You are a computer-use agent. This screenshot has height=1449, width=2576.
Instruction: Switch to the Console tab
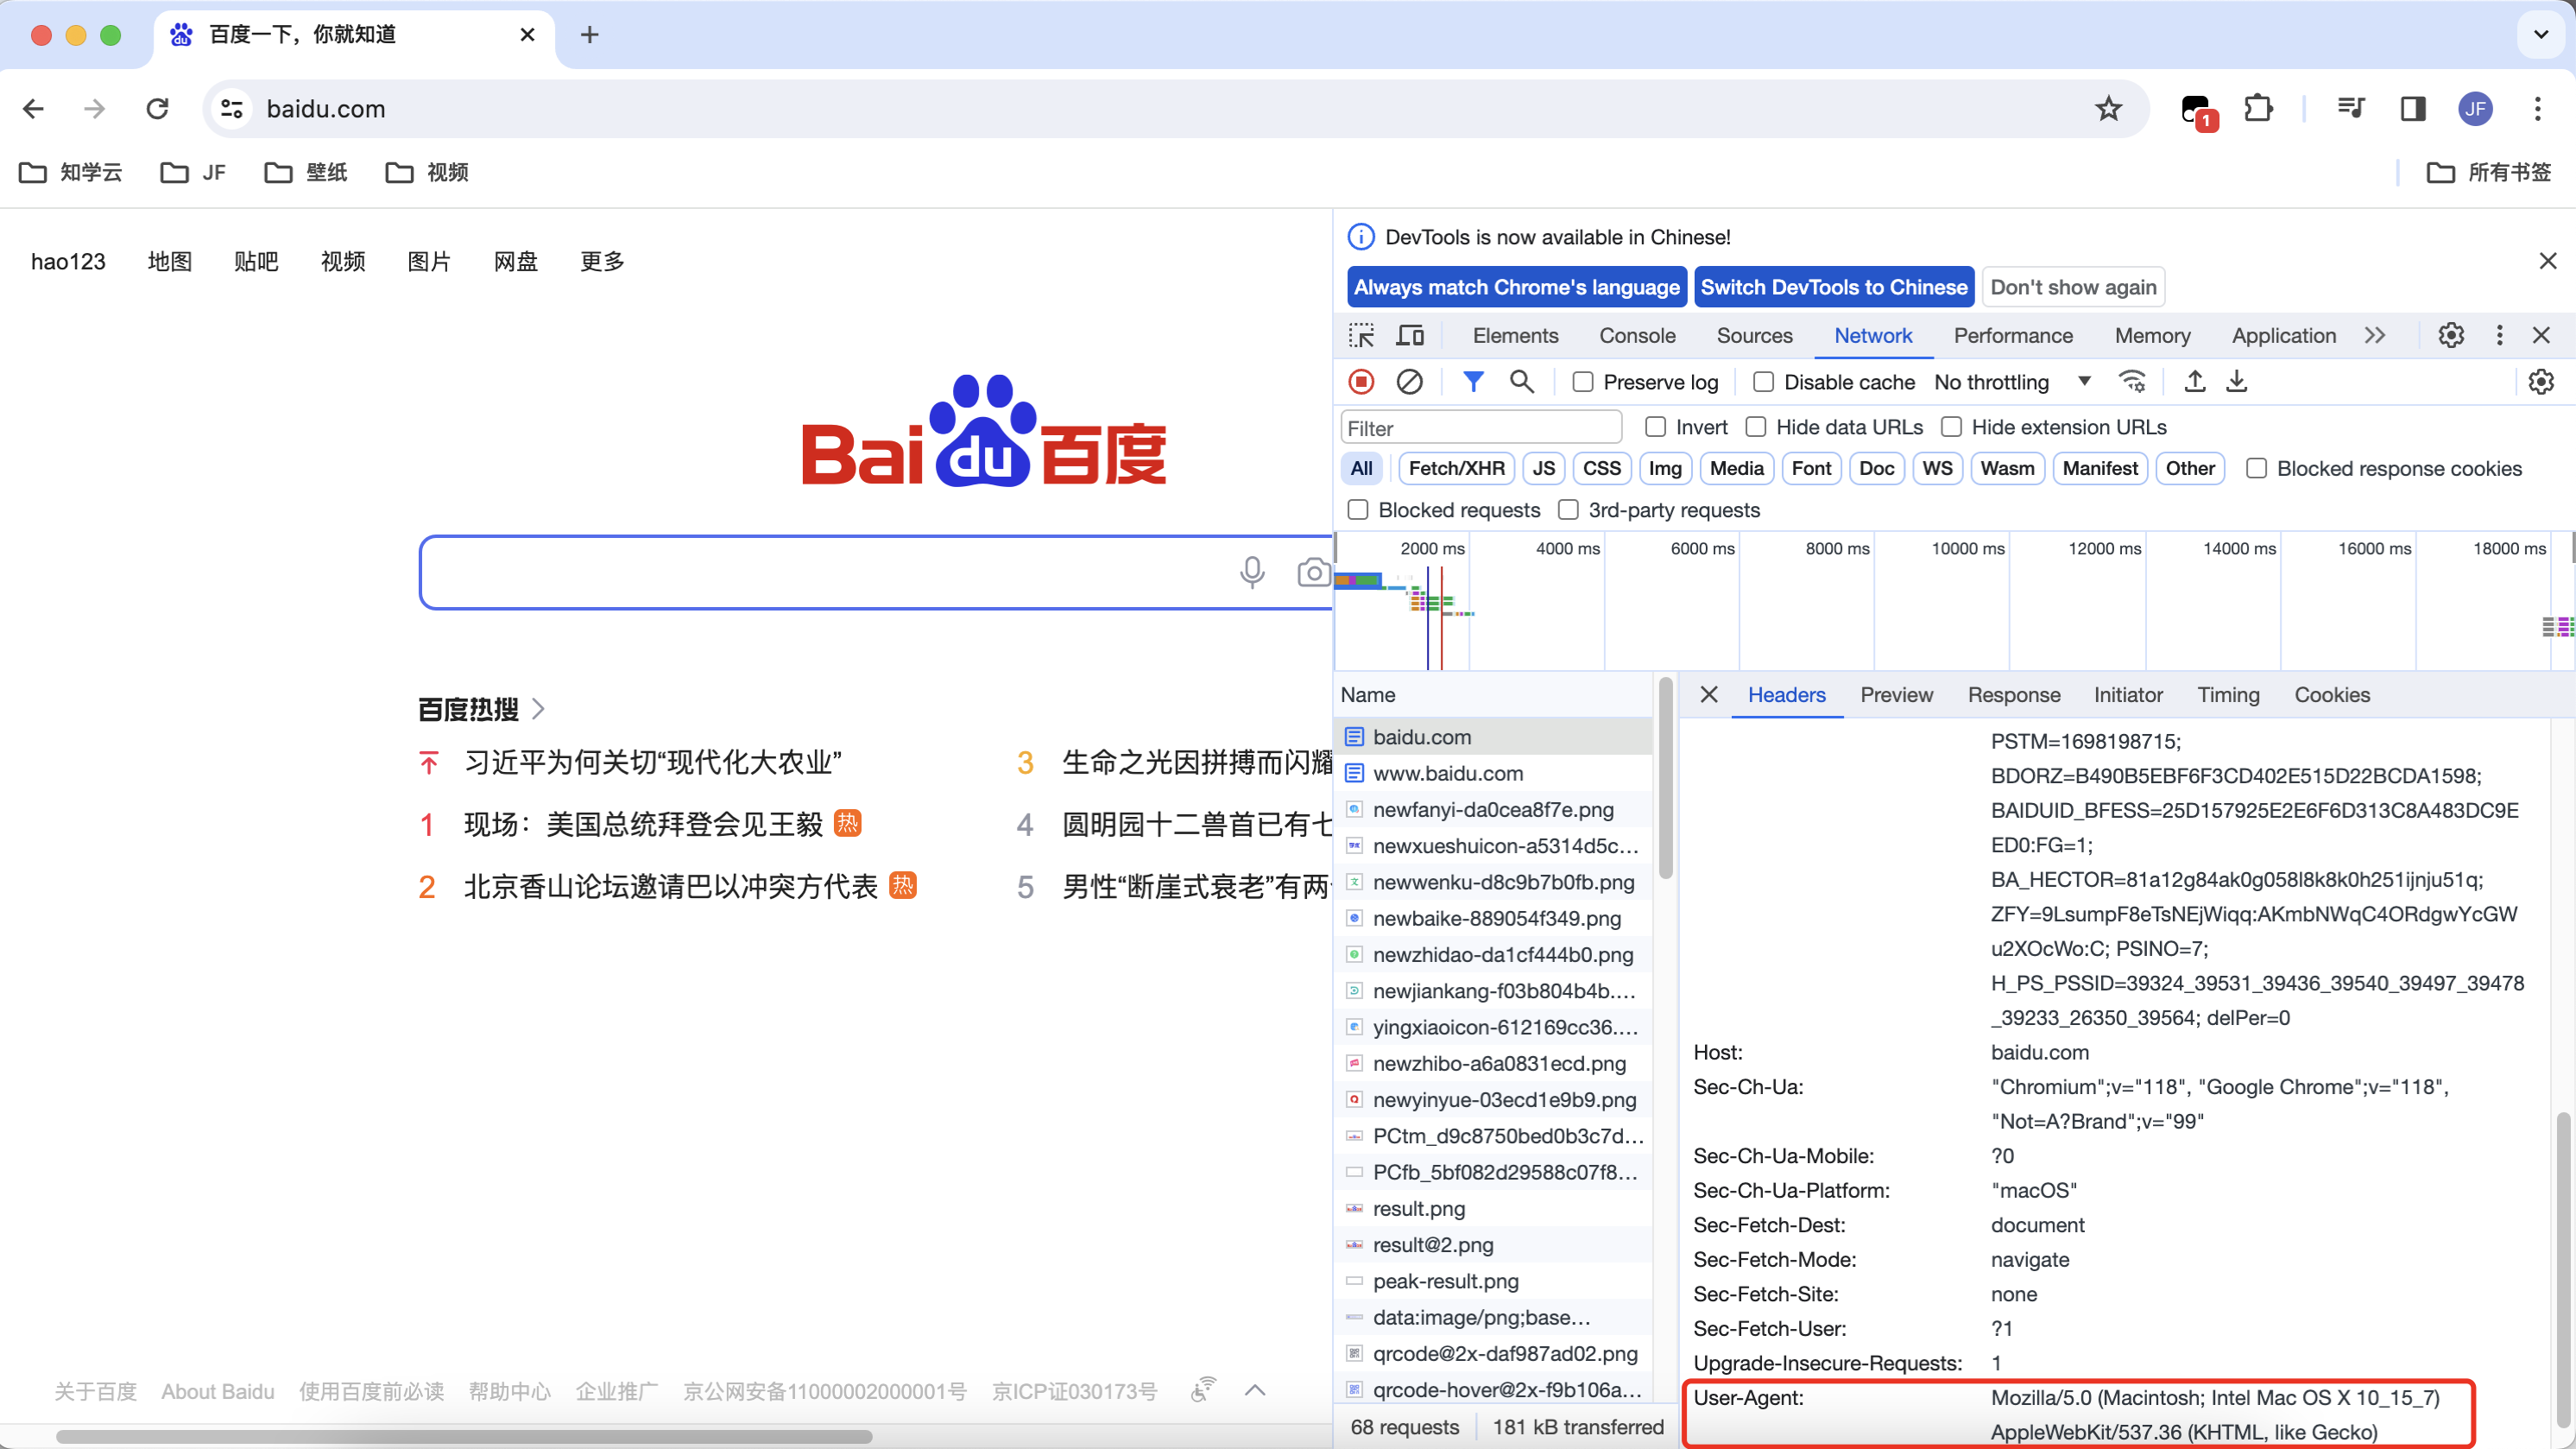(x=1637, y=335)
